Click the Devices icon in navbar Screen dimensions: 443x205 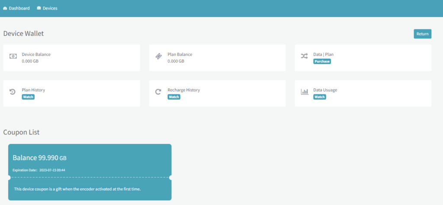coord(39,8)
